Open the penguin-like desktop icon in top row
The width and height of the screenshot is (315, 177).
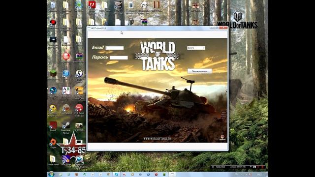(144, 4)
